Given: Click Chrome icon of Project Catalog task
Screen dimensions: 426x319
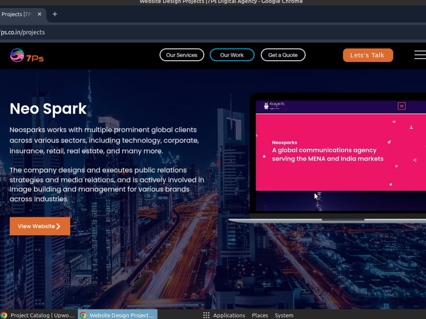Looking at the screenshot, I should pos(4,315).
